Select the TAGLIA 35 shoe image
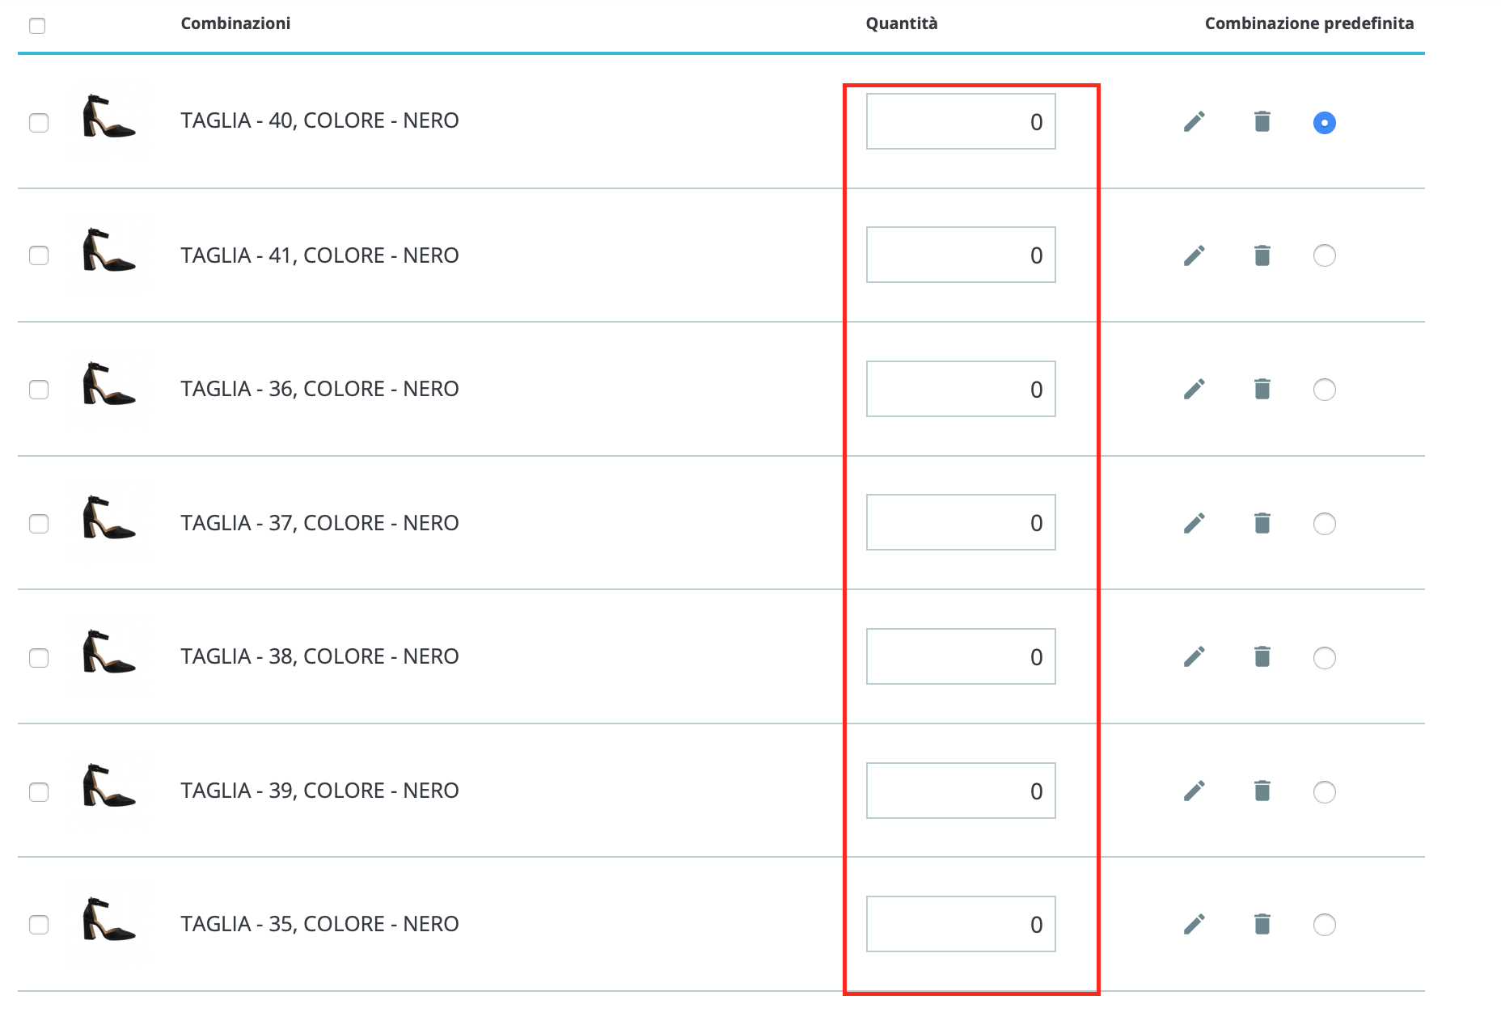The image size is (1501, 1025). [x=109, y=919]
